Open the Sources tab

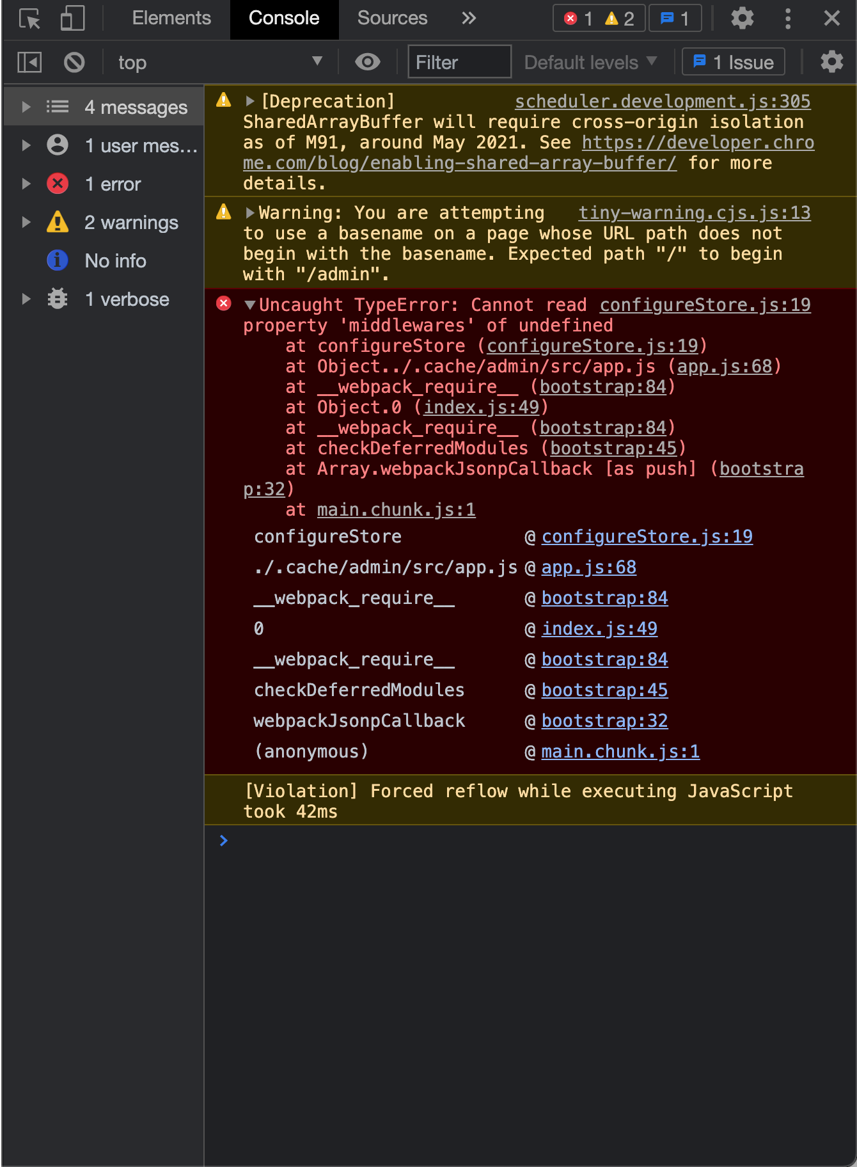pyautogui.click(x=392, y=18)
